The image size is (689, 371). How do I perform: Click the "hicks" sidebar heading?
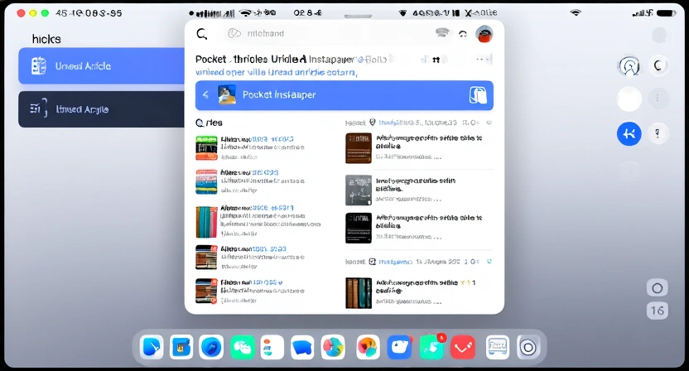46,39
